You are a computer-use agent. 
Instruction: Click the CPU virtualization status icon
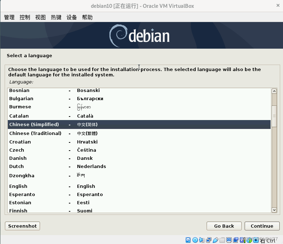(x=243, y=240)
